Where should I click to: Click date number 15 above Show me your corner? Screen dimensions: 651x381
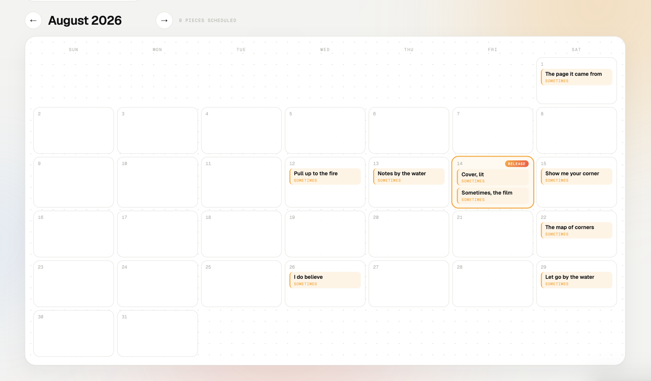pos(543,163)
